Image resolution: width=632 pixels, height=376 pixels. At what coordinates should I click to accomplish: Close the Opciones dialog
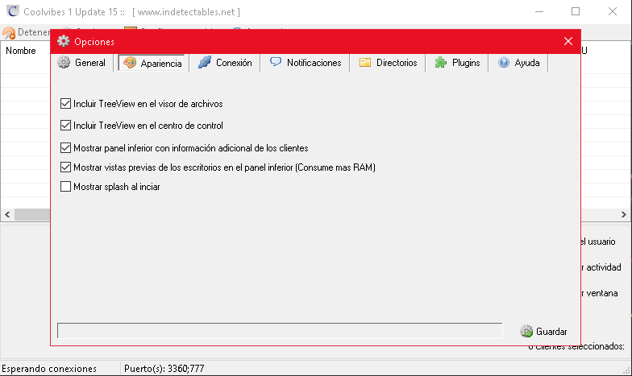pos(568,41)
